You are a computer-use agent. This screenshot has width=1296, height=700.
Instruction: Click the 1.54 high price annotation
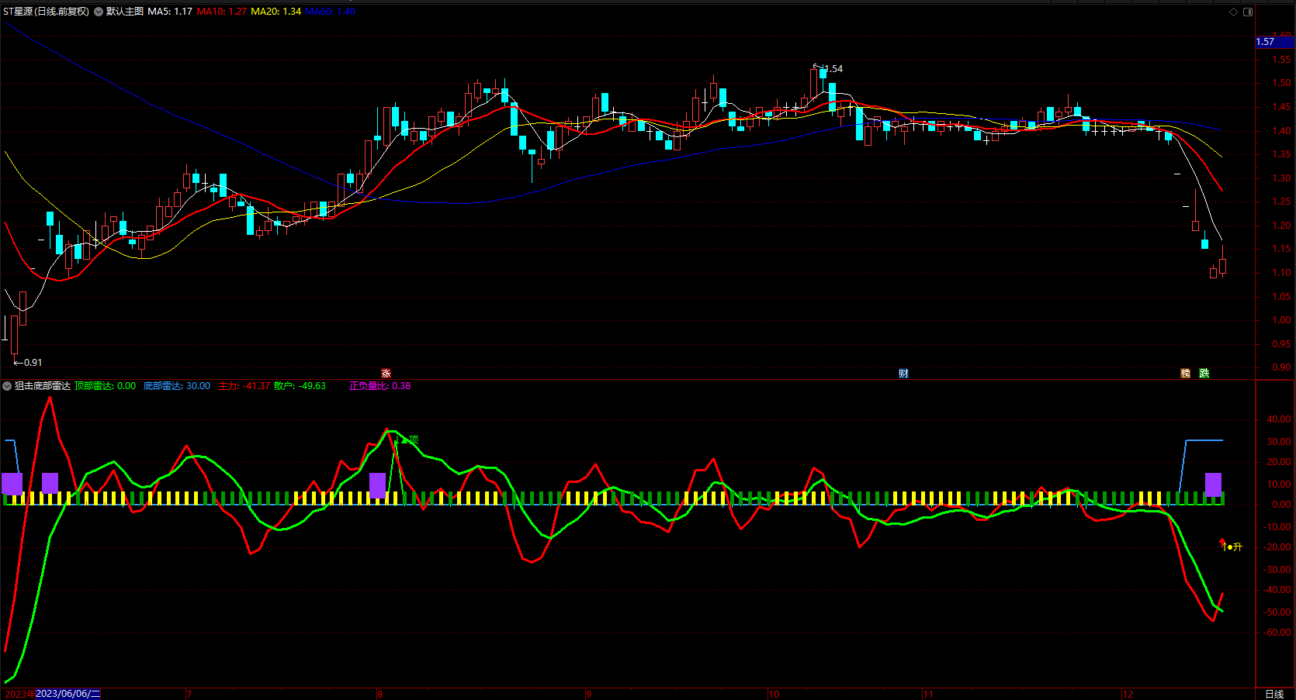click(832, 69)
